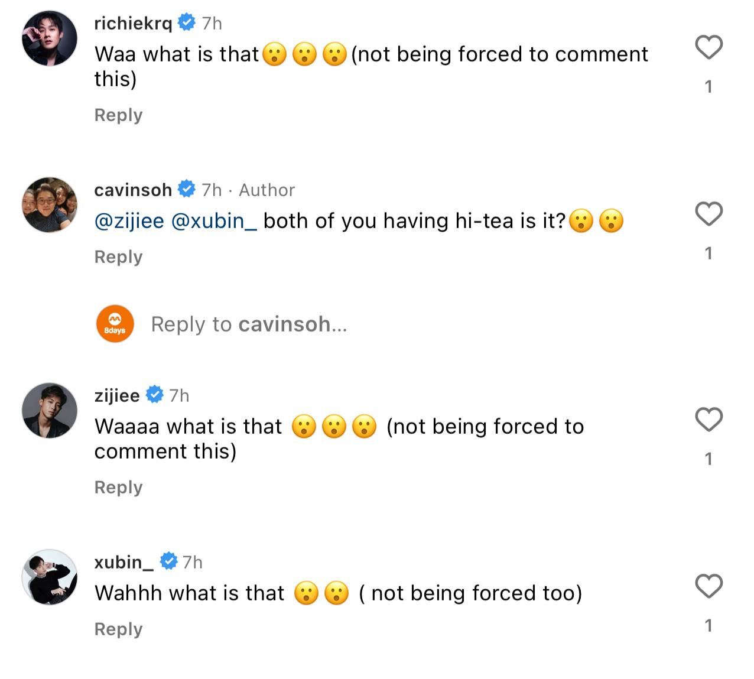Like zijiee's comment using the heart icon
The image size is (754, 679).
[708, 420]
